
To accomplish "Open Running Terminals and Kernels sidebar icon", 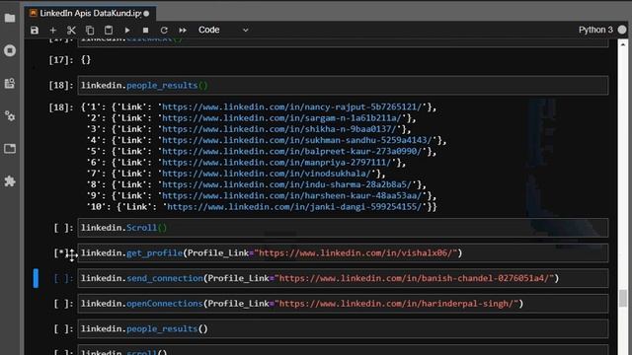I will [x=10, y=50].
